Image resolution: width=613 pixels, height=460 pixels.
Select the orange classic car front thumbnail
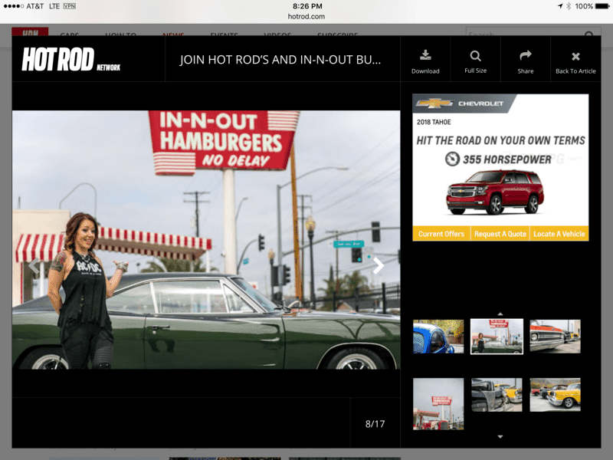click(555, 337)
